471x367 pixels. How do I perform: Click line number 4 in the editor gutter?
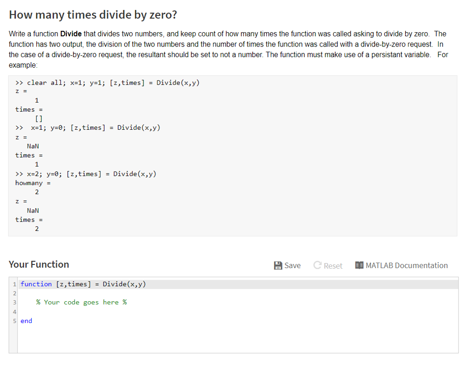coord(14,312)
